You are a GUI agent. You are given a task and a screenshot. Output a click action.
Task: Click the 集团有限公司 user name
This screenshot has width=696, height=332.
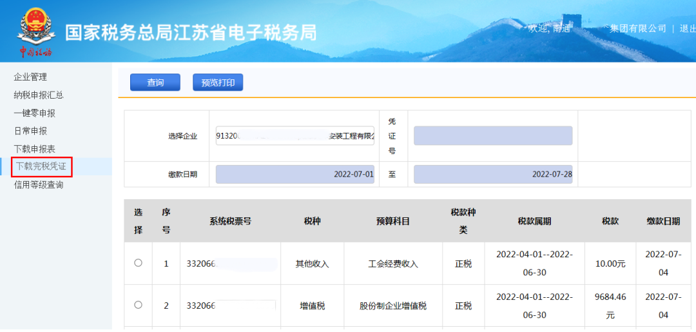click(x=638, y=28)
